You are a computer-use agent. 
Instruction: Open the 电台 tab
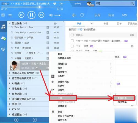pos(111,15)
